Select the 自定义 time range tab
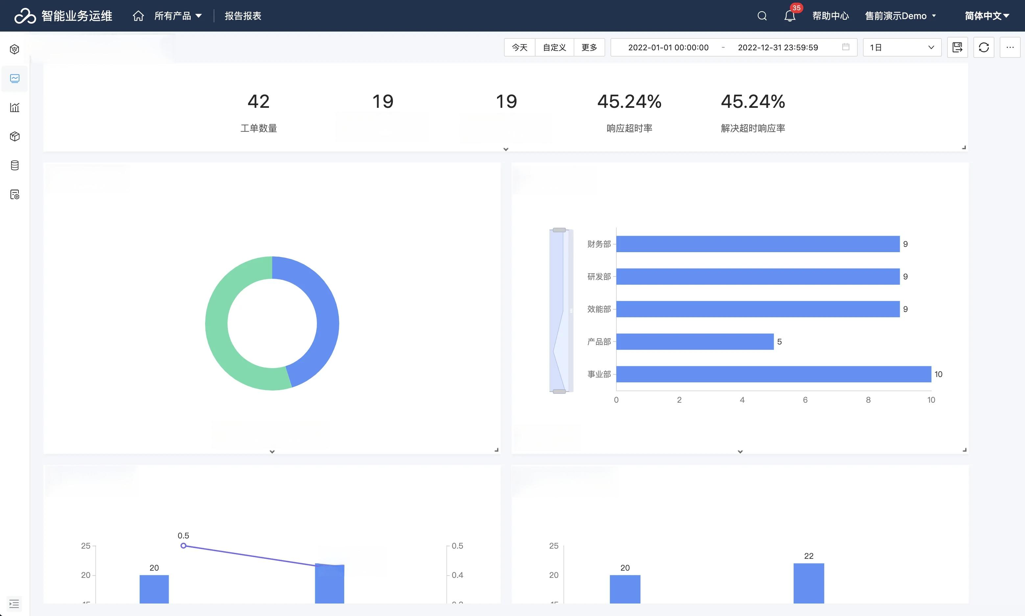 point(554,47)
